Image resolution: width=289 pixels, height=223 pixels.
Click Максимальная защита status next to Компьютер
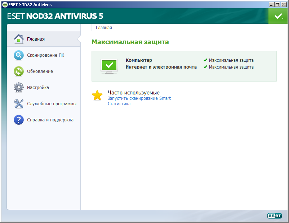coord(231,60)
